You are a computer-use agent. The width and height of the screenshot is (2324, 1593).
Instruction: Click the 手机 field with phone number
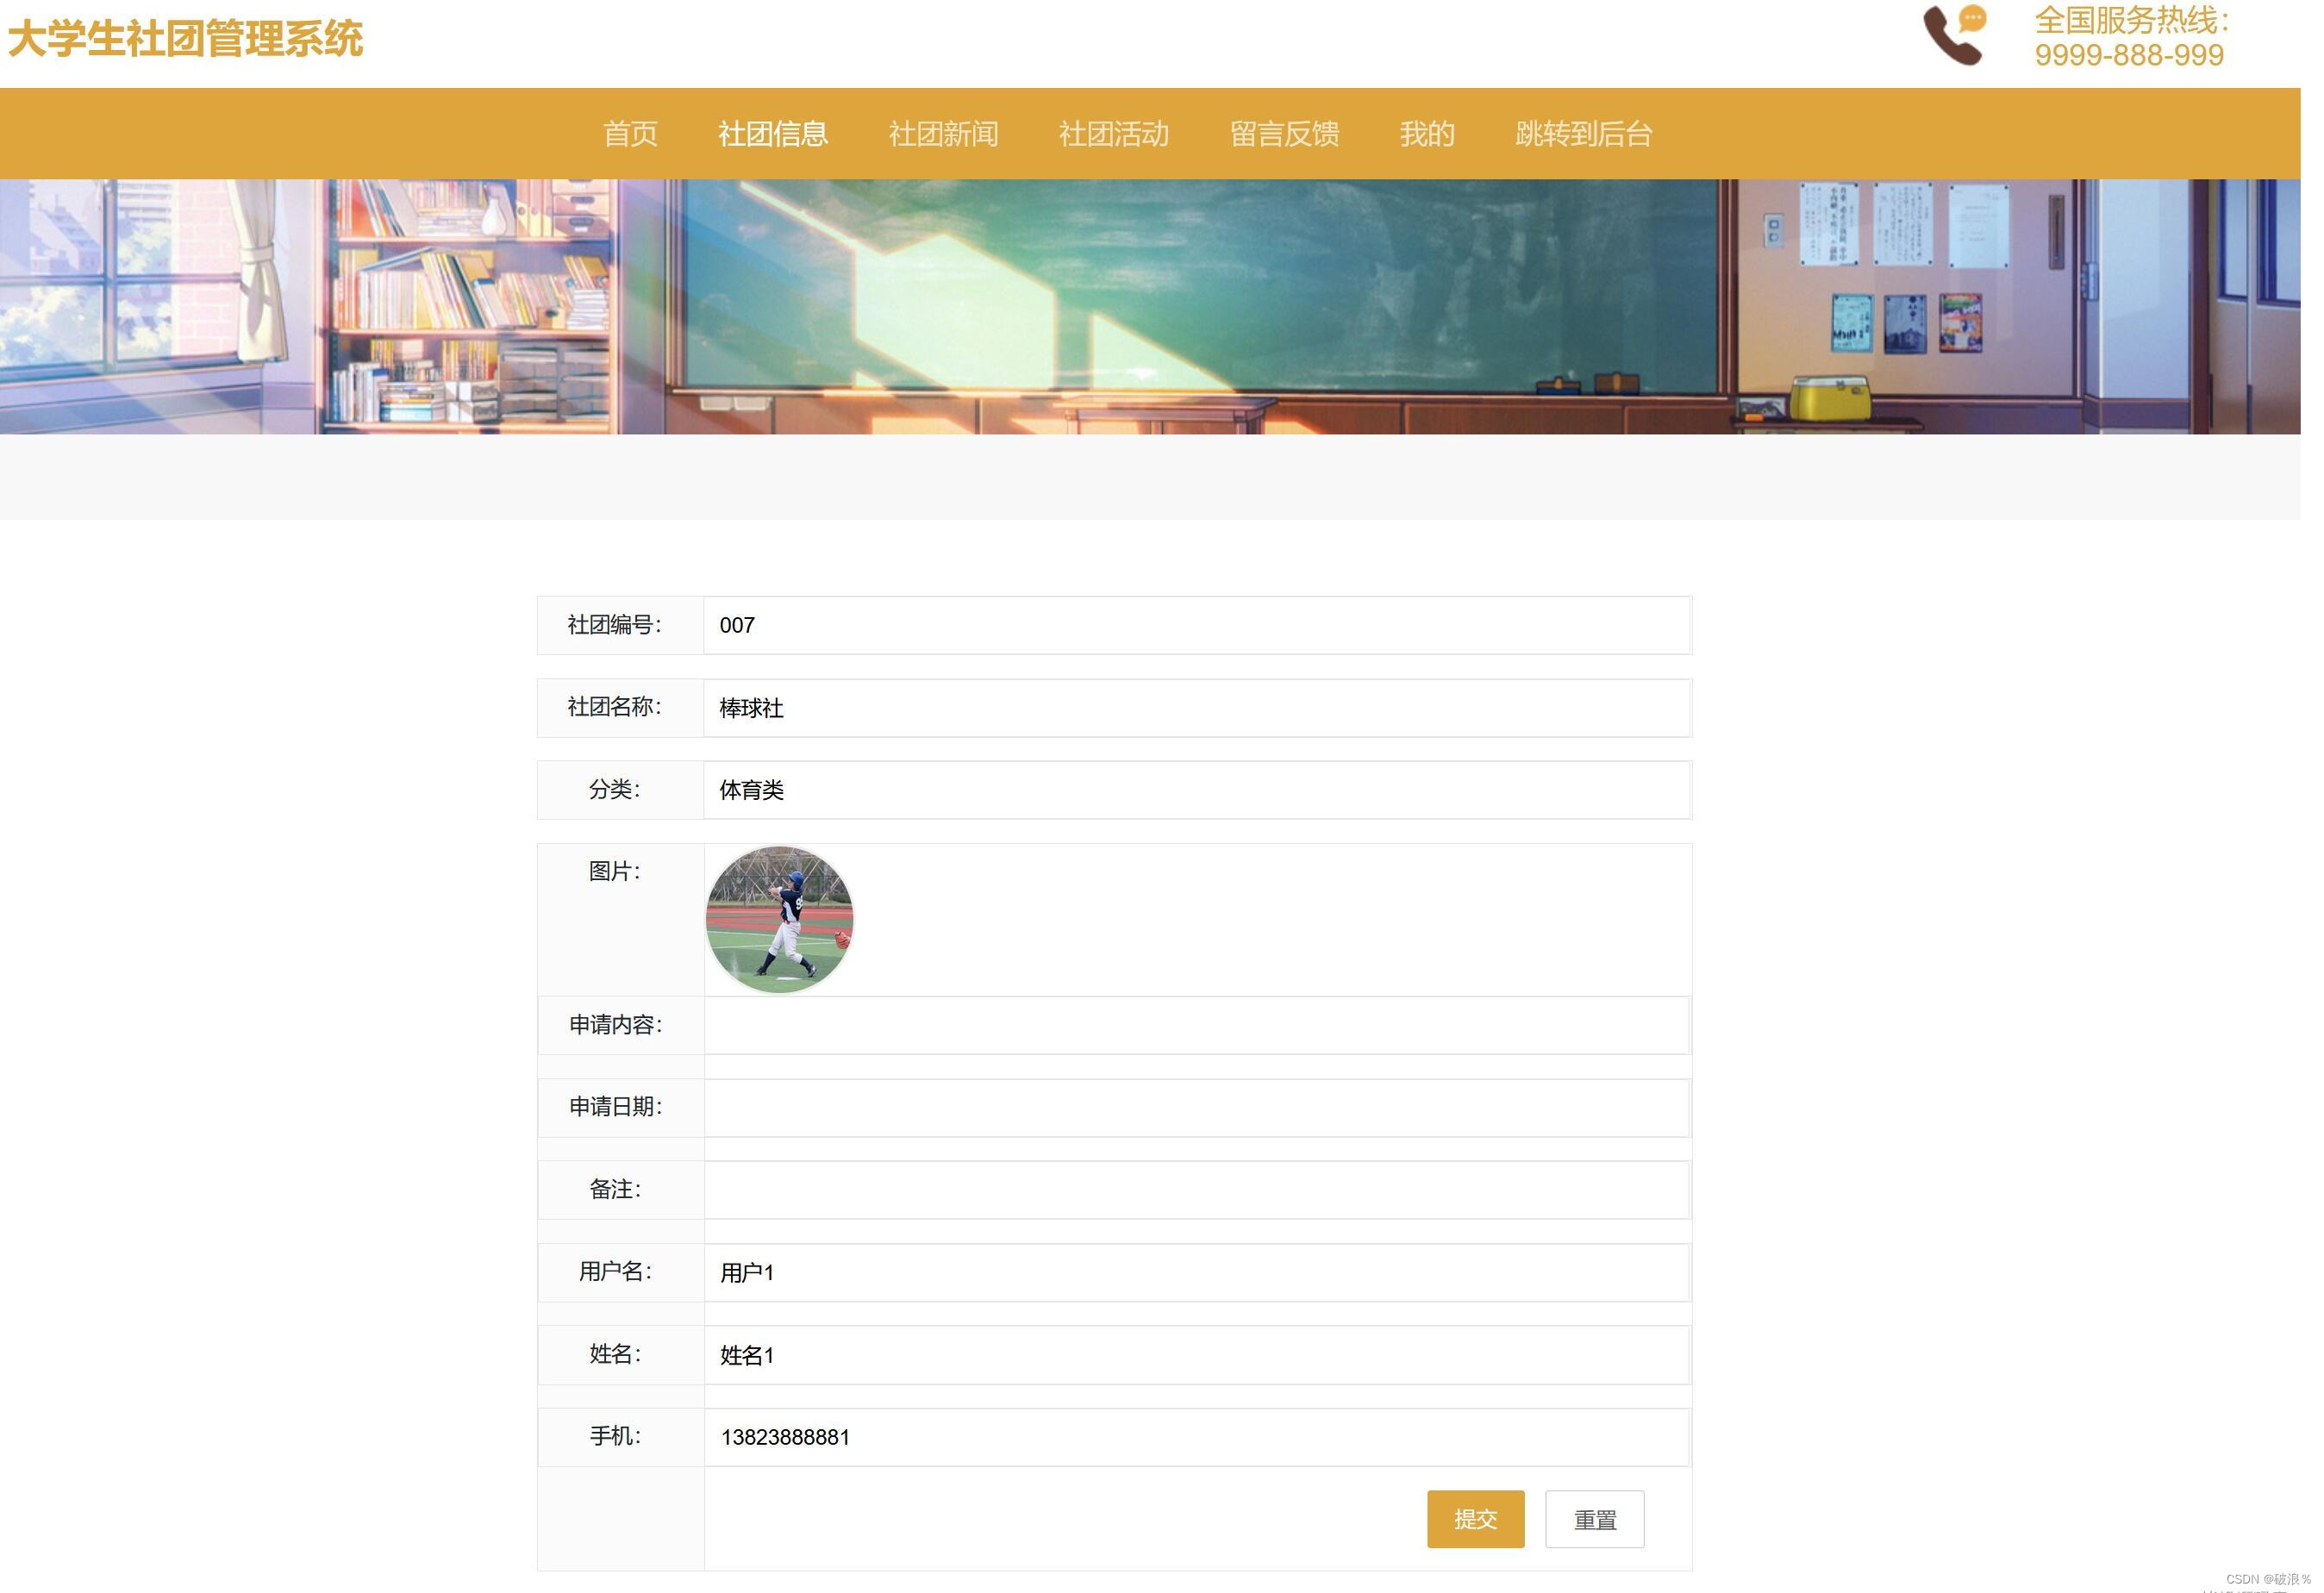[x=1196, y=1437]
